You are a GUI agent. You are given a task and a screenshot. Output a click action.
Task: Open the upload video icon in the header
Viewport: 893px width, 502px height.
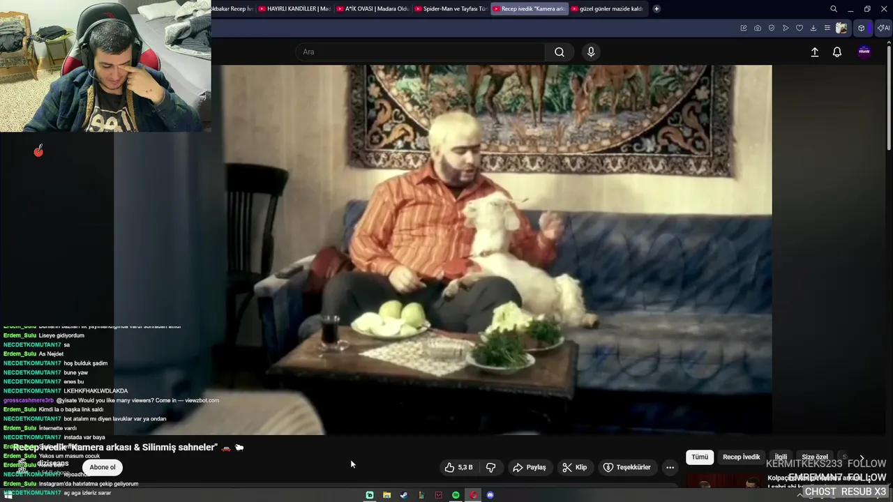click(x=814, y=52)
